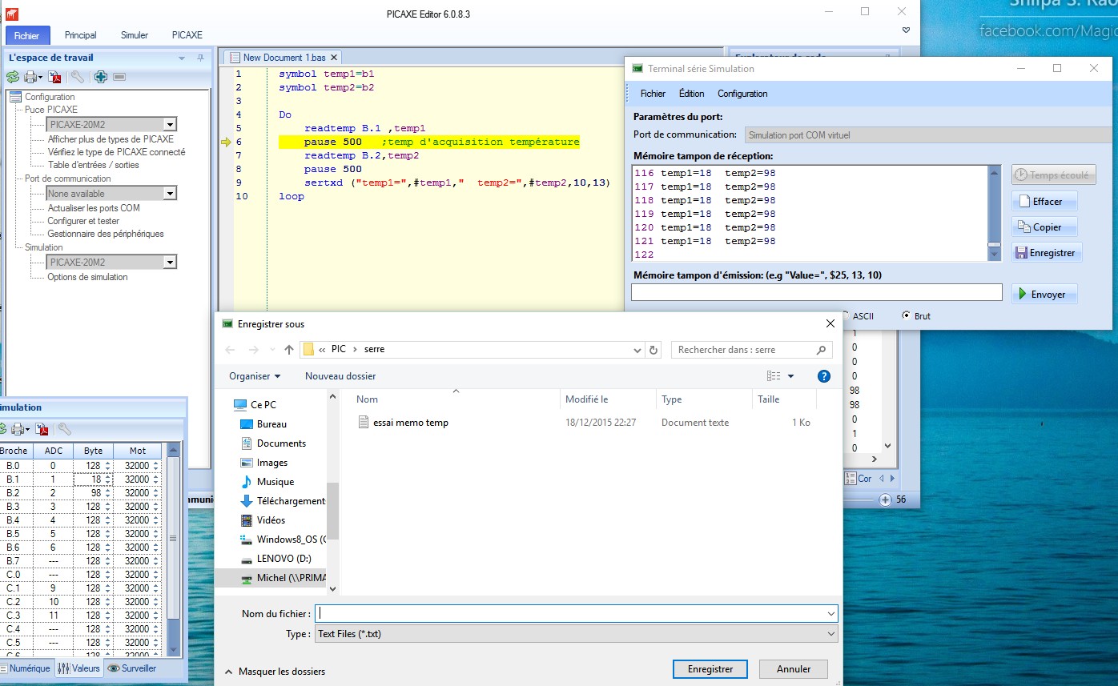
Task: Open the Édition menu in terminal
Action: point(691,94)
